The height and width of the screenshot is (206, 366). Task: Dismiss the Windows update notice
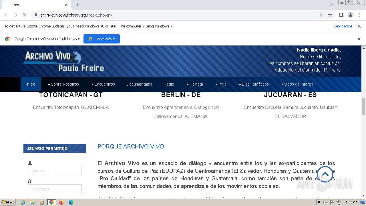click(359, 26)
